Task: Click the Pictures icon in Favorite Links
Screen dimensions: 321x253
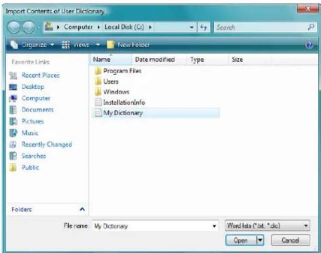Action: (x=13, y=121)
